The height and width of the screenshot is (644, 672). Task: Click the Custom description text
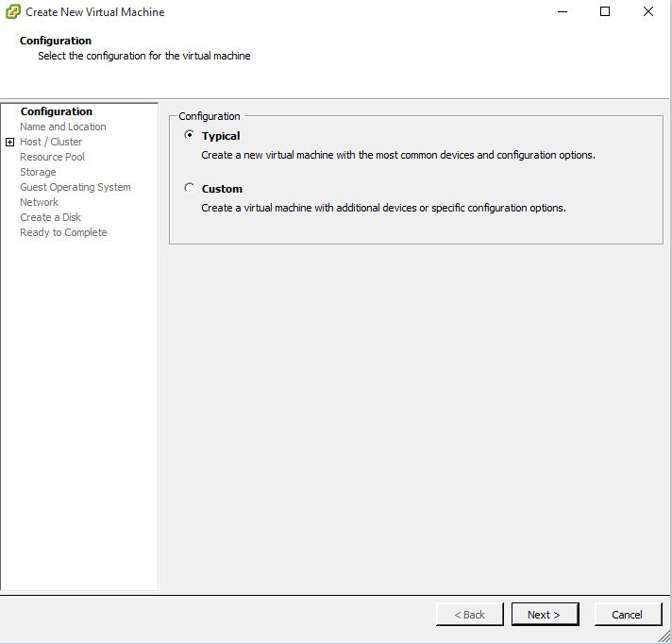tap(383, 208)
